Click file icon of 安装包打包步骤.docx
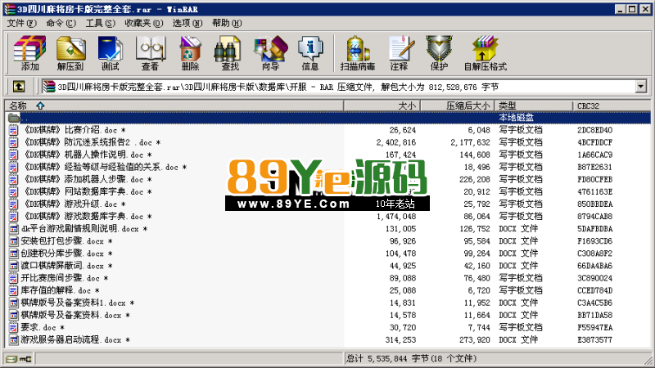 coord(14,241)
